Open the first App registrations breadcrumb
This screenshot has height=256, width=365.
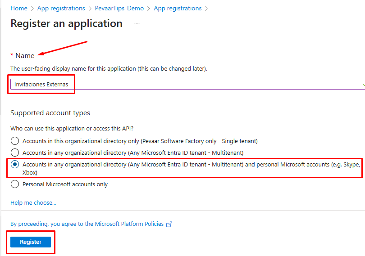tap(61, 9)
